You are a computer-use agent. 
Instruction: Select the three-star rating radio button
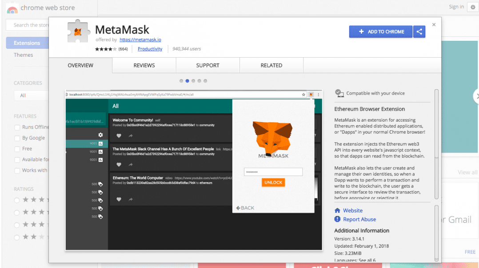17,225
